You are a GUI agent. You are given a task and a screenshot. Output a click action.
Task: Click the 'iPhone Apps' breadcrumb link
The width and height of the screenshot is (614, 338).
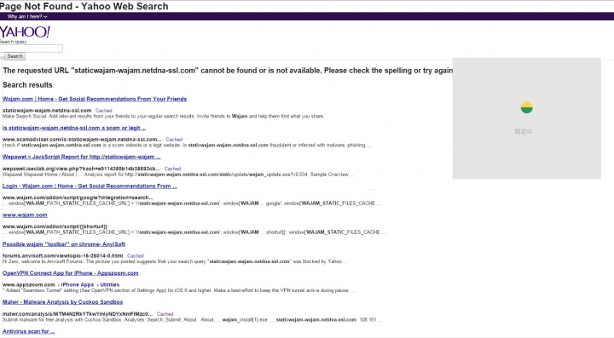coord(77,285)
